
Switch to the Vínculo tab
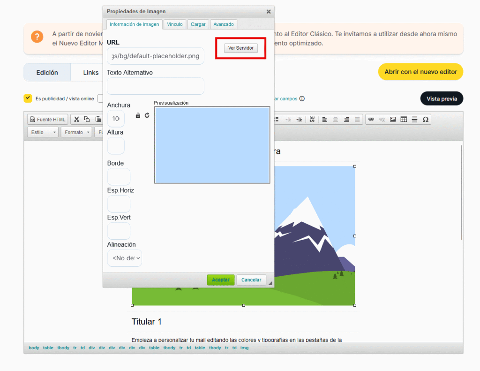[175, 24]
